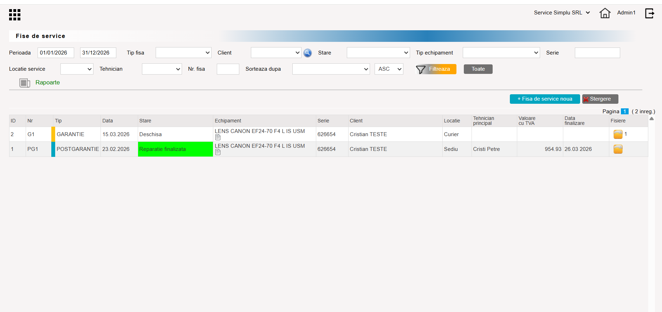This screenshot has height=312, width=662.
Task: Focus the Serie input field
Action: coord(597,53)
